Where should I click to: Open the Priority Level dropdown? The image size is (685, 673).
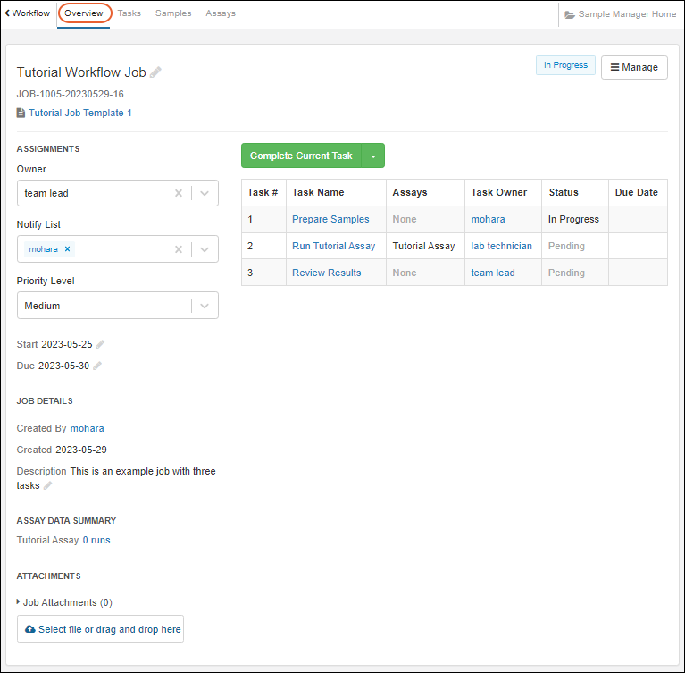click(x=205, y=306)
